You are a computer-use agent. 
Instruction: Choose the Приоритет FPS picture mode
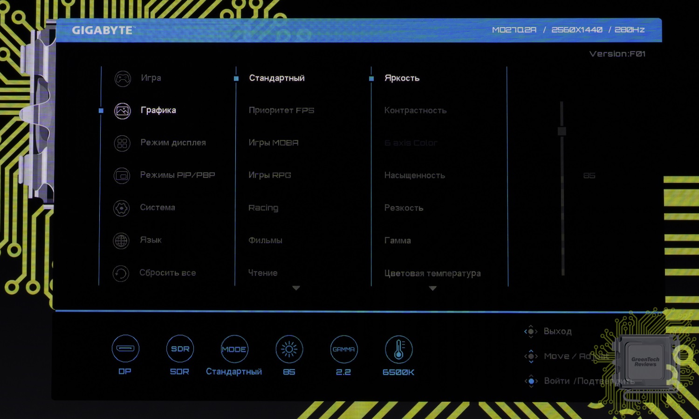pos(281,111)
